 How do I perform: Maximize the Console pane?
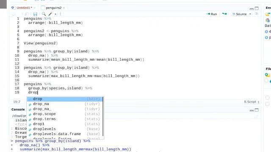coord(257,110)
